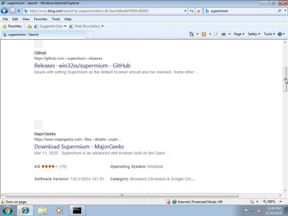Click the Home icon in command bar
This screenshot has height=216, width=288.
click(x=191, y=34)
